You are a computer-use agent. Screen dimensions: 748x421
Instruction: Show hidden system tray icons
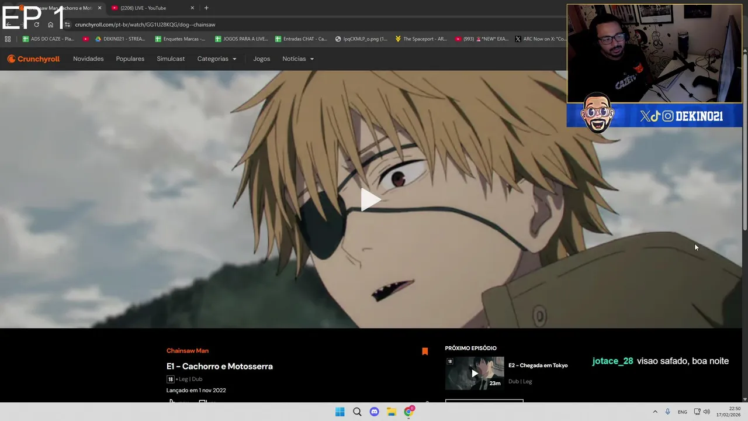point(655,412)
